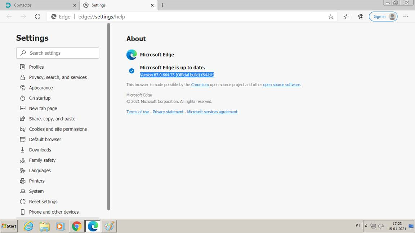Click the network tray icon

[373, 226]
